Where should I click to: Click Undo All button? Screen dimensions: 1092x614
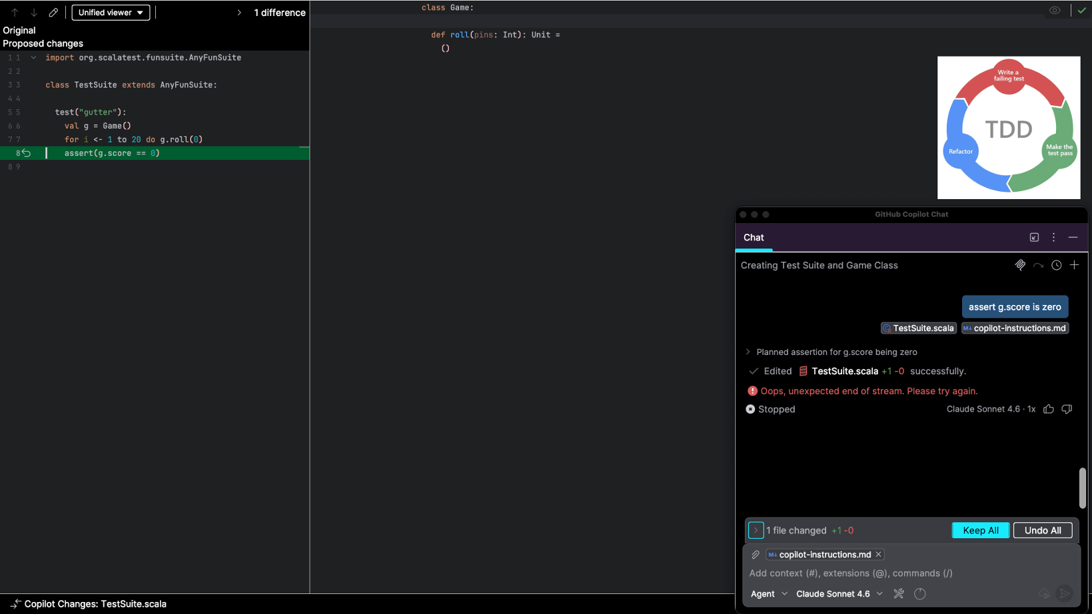tap(1042, 531)
